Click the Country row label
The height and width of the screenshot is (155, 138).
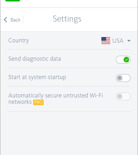(x=19, y=41)
